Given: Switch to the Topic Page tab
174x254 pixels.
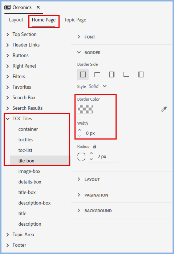Looking at the screenshot, I should [x=75, y=20].
